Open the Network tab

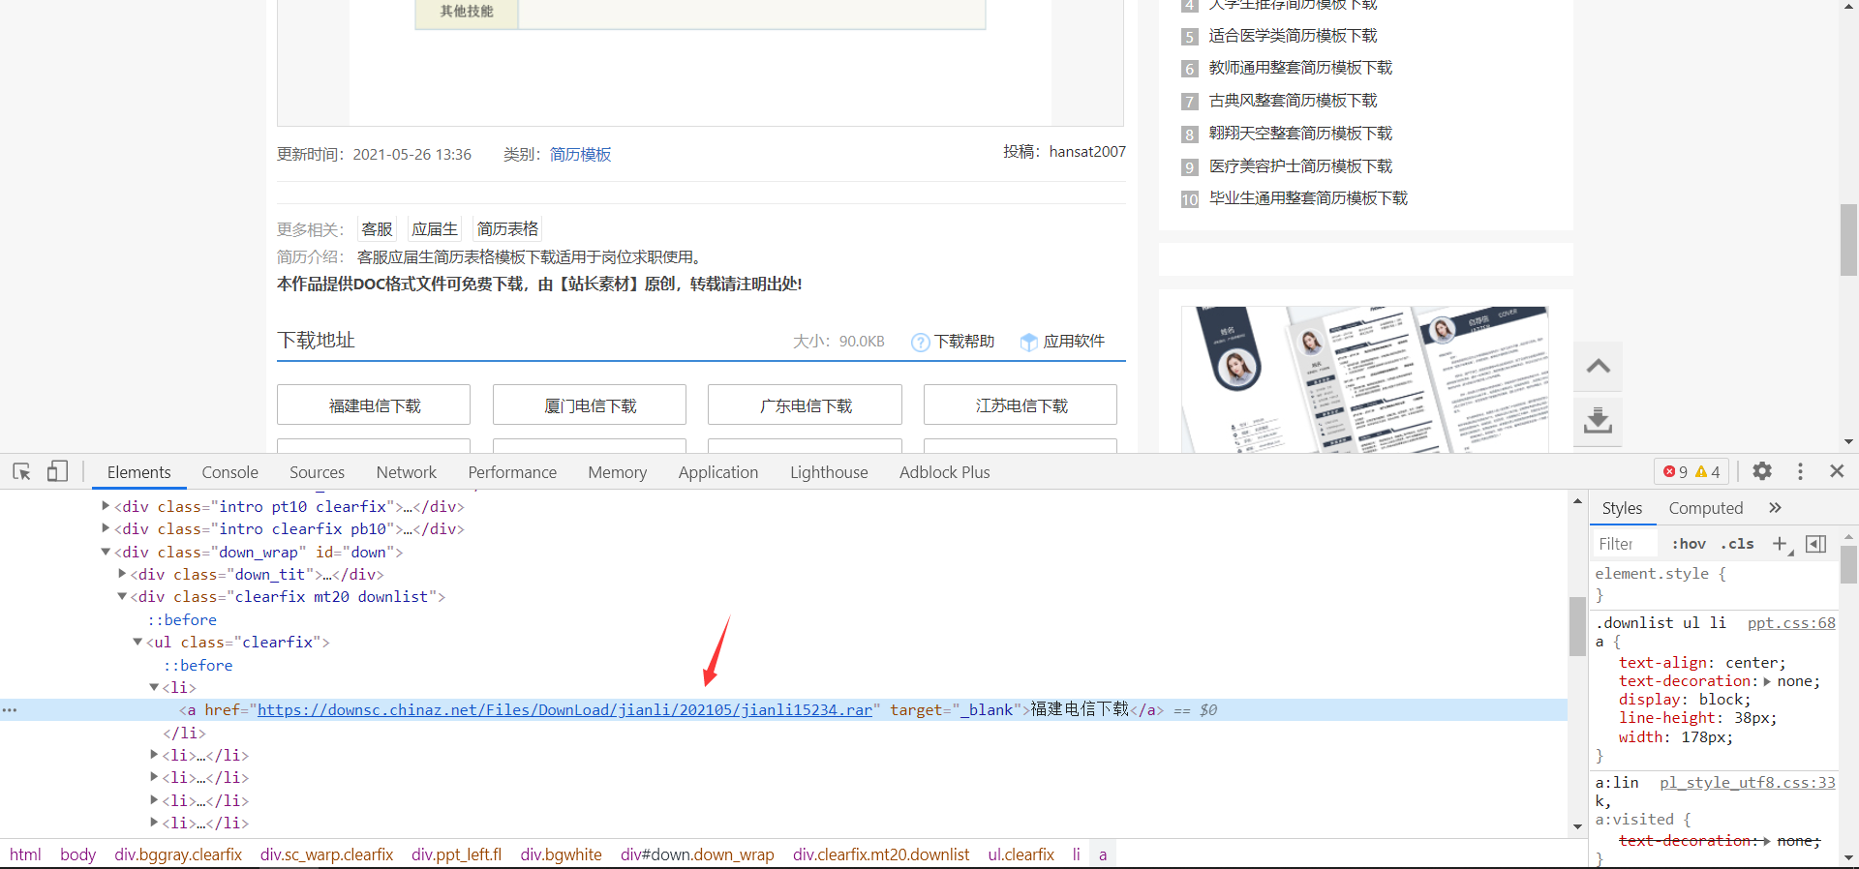pos(406,472)
